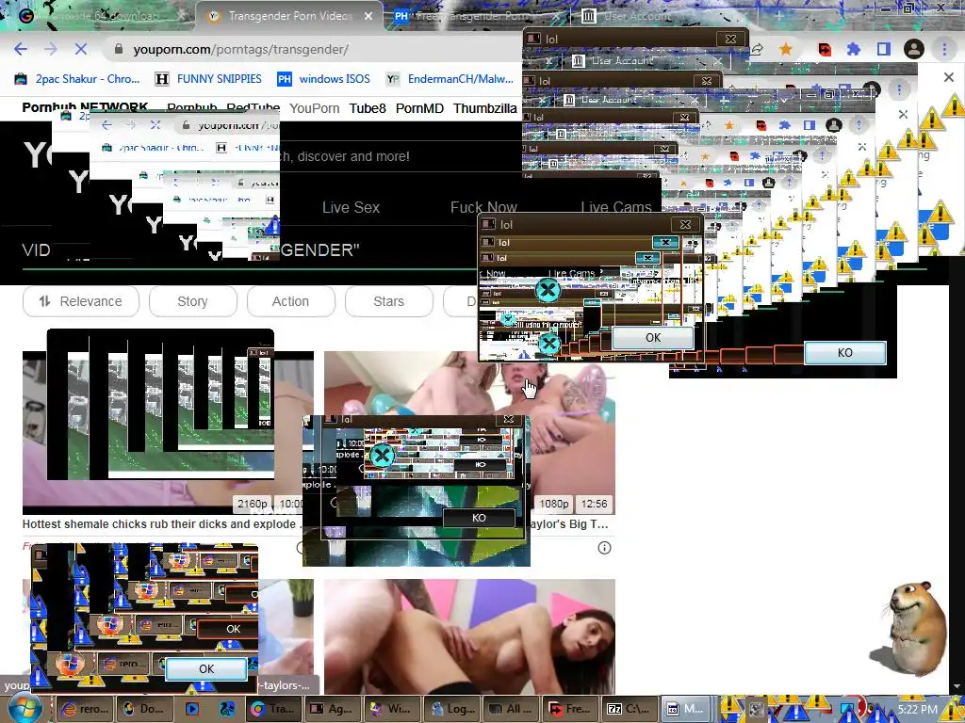Bookmark this page with the star icon
Image resolution: width=965 pixels, height=723 pixels.
[x=786, y=49]
